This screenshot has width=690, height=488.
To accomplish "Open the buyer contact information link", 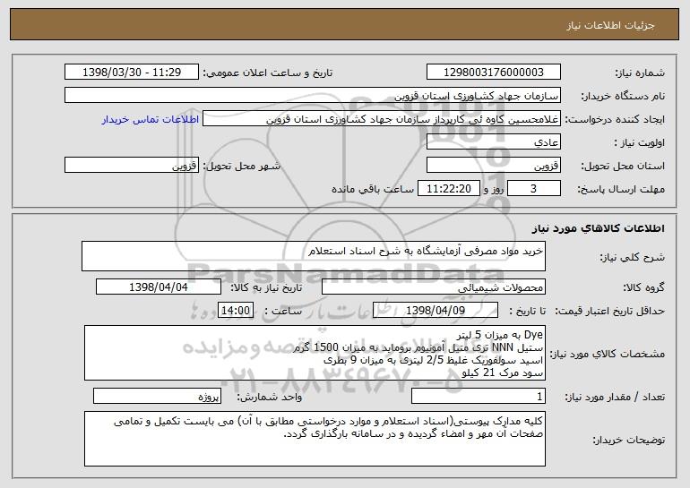I will pyautogui.click(x=151, y=120).
